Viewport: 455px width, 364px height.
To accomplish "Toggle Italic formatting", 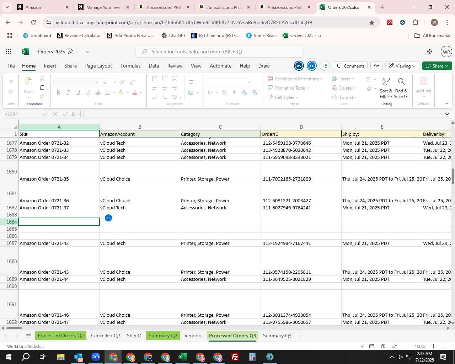I will click(x=68, y=92).
